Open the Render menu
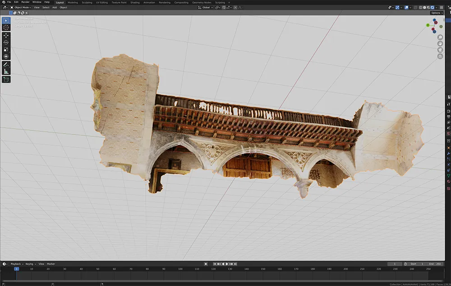The image size is (451, 286). coord(25,2)
